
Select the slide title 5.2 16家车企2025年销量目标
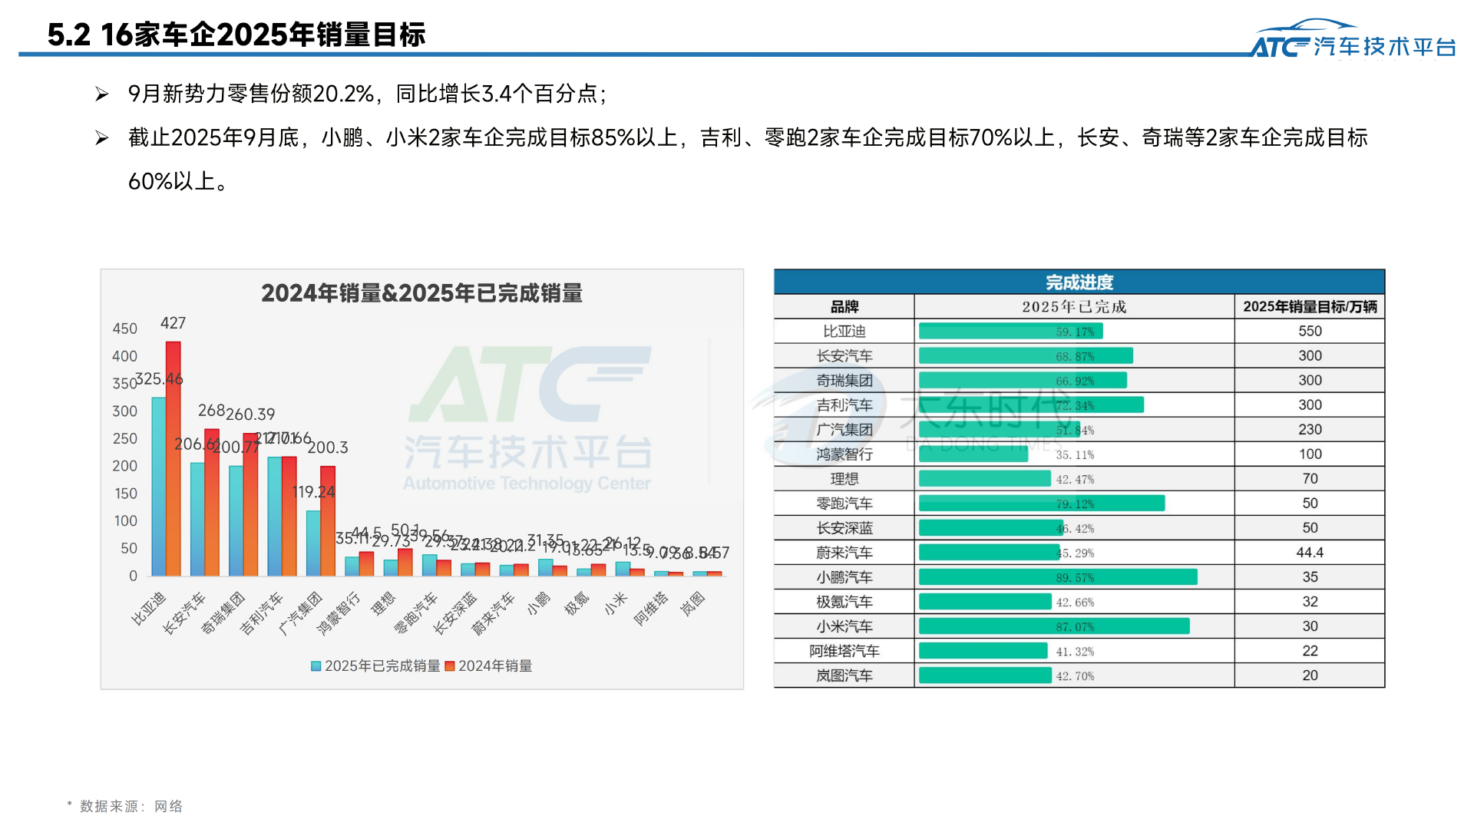pyautogui.click(x=238, y=34)
